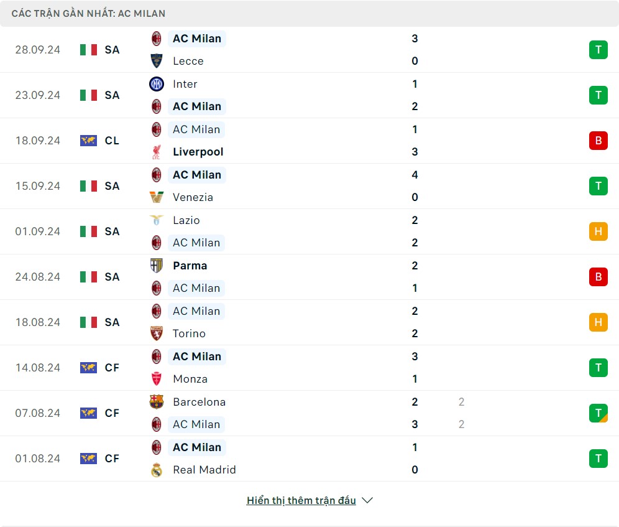Click the Torino club crest icon

click(157, 333)
